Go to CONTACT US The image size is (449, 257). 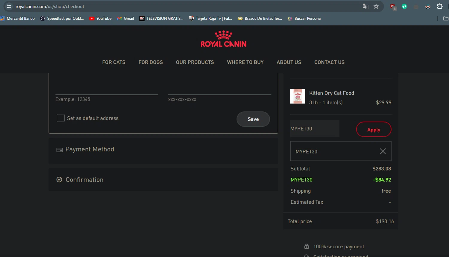[329, 62]
